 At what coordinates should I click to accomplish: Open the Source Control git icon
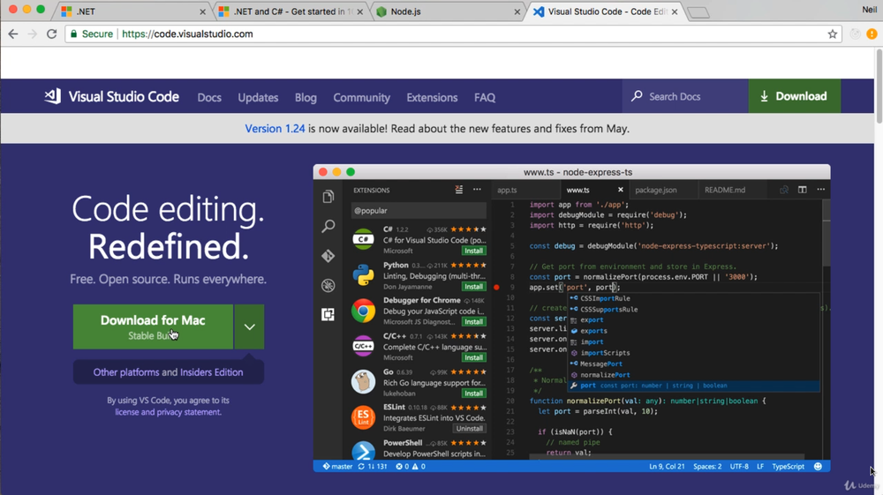pos(328,256)
